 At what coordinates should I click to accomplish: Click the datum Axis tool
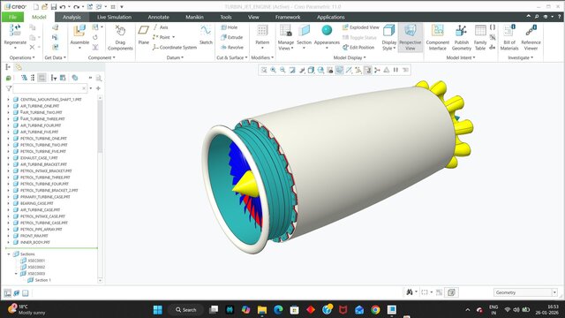tap(161, 27)
